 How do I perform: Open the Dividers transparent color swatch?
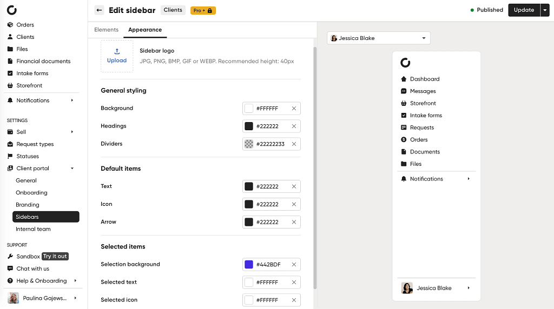click(x=249, y=144)
